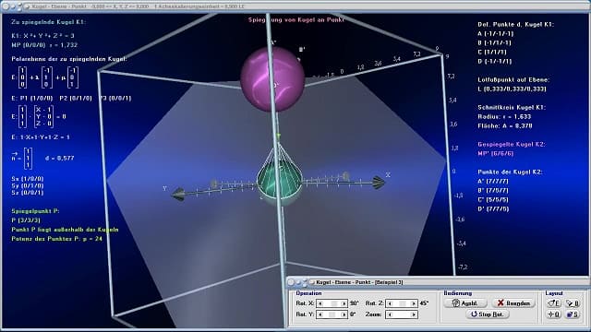
Task: Click the text 'E: P1 (1/0/0)'
Action: (x=32, y=98)
